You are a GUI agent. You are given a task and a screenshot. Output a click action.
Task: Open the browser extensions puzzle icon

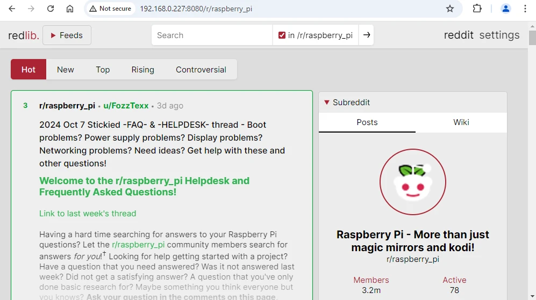(x=477, y=9)
